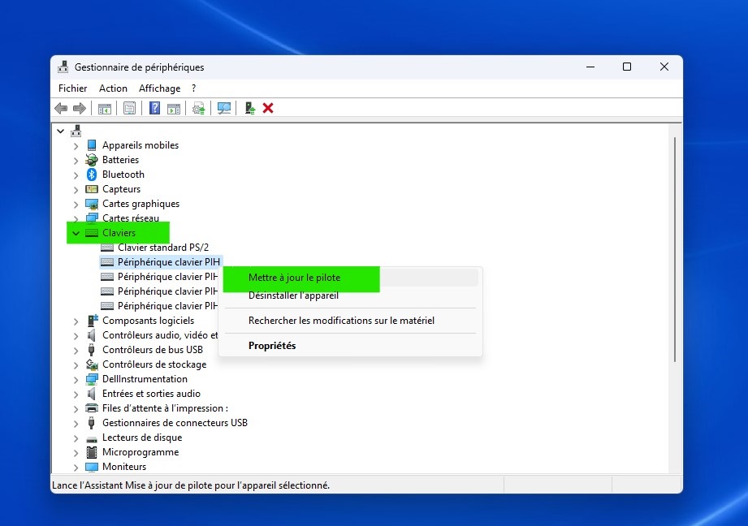Image resolution: width=748 pixels, height=526 pixels.
Task: Expand the Batteries chevron
Action: pyautogui.click(x=76, y=161)
